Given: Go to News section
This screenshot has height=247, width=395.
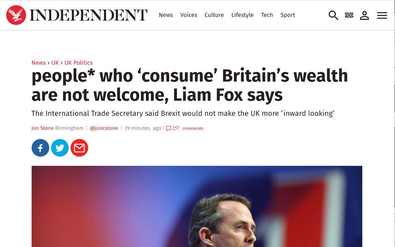Looking at the screenshot, I should pyautogui.click(x=166, y=15).
